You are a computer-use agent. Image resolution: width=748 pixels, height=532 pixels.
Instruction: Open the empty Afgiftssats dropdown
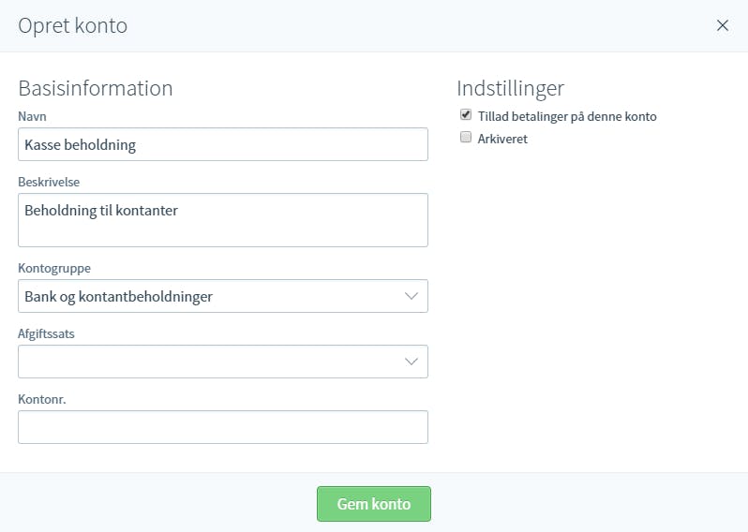tap(223, 362)
